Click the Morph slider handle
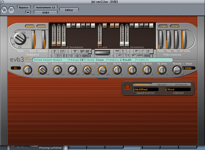The height and width of the screenshot is (150, 205). tap(102, 53)
